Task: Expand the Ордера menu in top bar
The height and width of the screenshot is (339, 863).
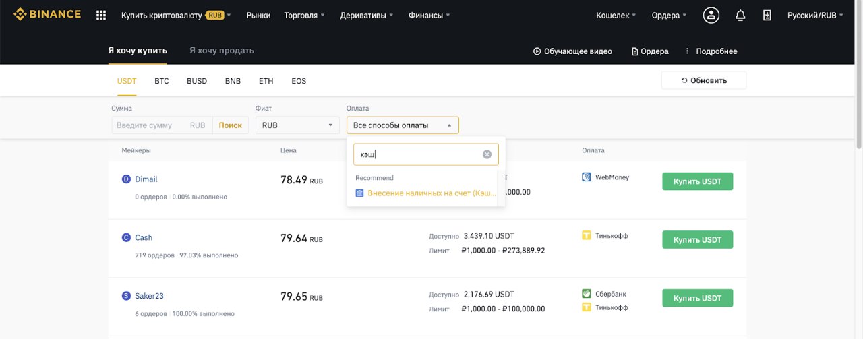Action: pyautogui.click(x=669, y=15)
